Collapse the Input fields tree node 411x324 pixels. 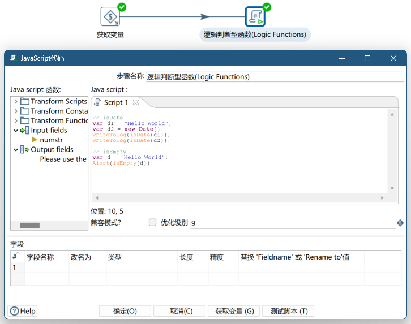tap(16, 131)
